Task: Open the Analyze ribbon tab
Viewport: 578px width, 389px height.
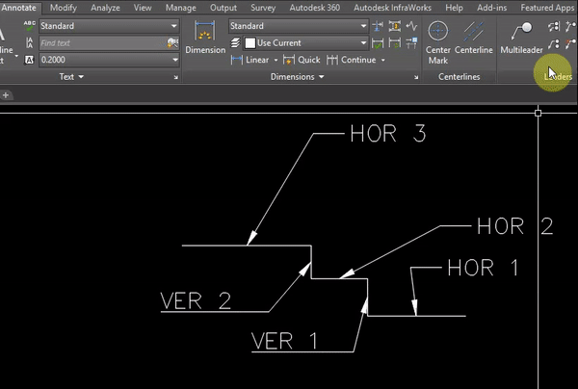Action: (105, 8)
